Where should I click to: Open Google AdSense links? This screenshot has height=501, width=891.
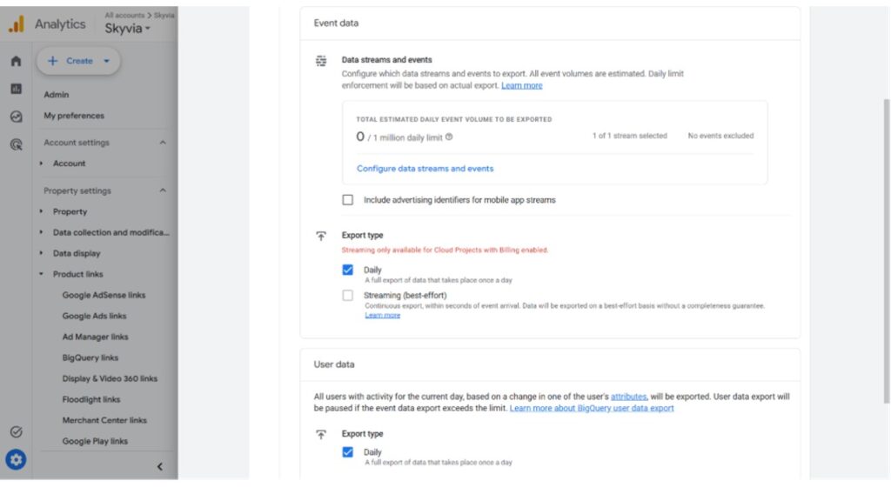pyautogui.click(x=104, y=296)
